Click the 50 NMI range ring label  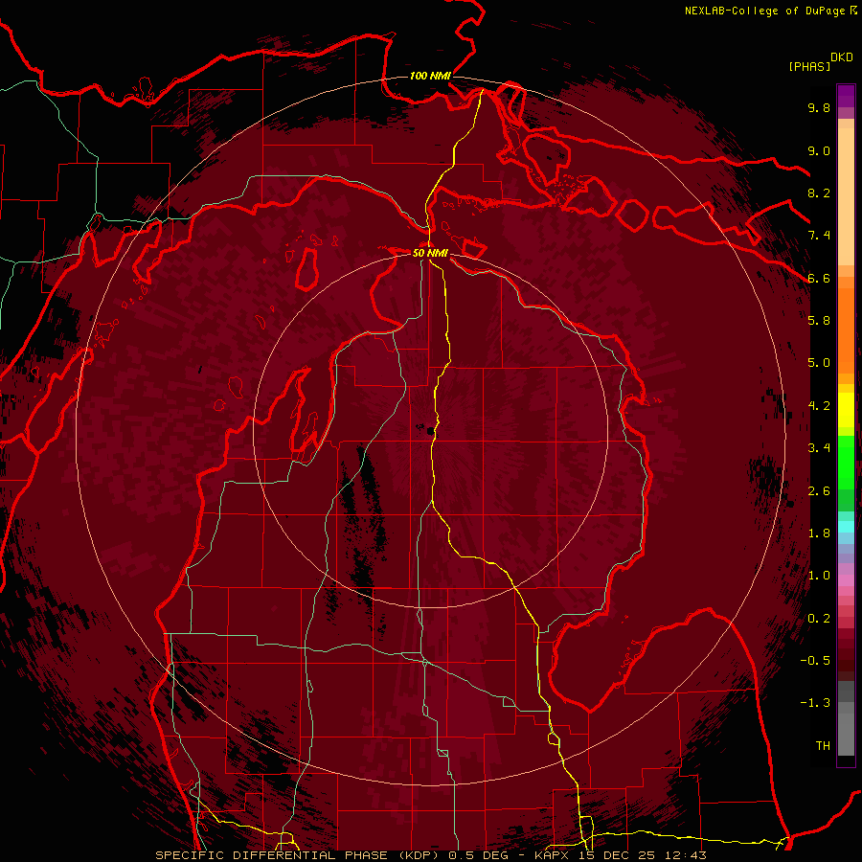pos(430,253)
